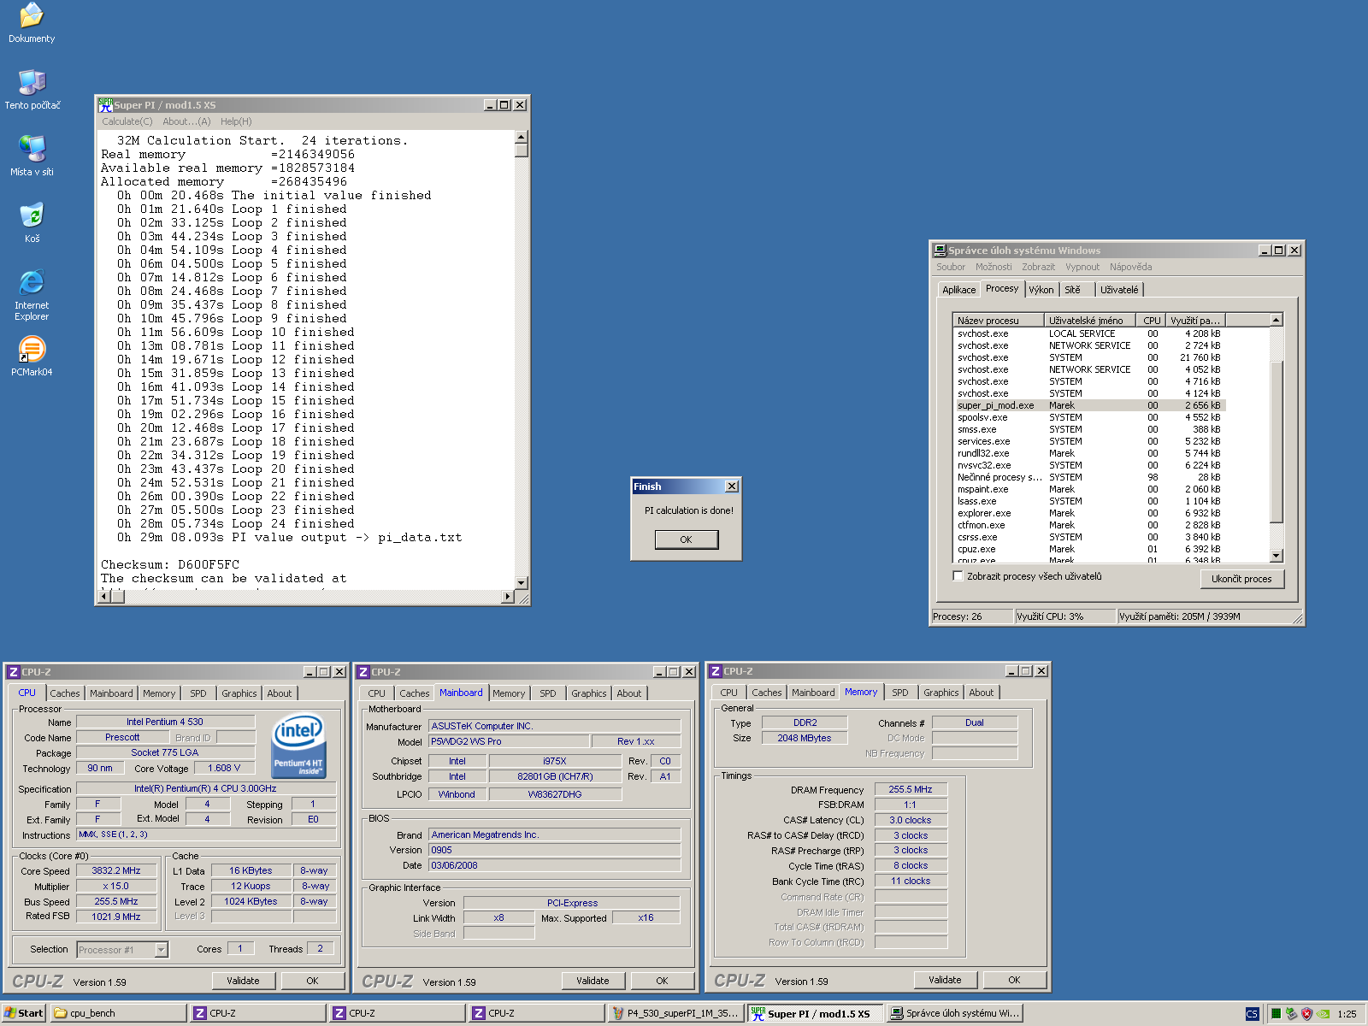This screenshot has height=1026, width=1368.
Task: Open the Help(H) menu in Super PI
Action: click(x=236, y=121)
